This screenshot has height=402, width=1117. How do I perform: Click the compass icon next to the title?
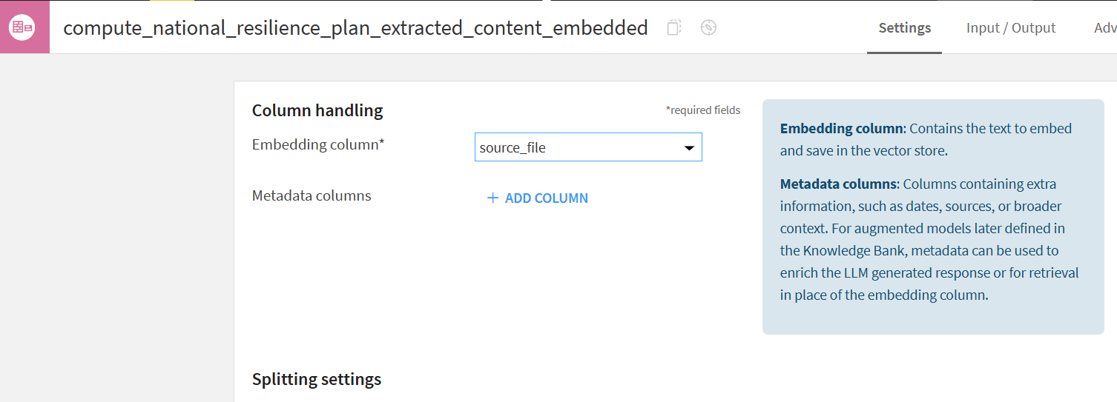(708, 28)
